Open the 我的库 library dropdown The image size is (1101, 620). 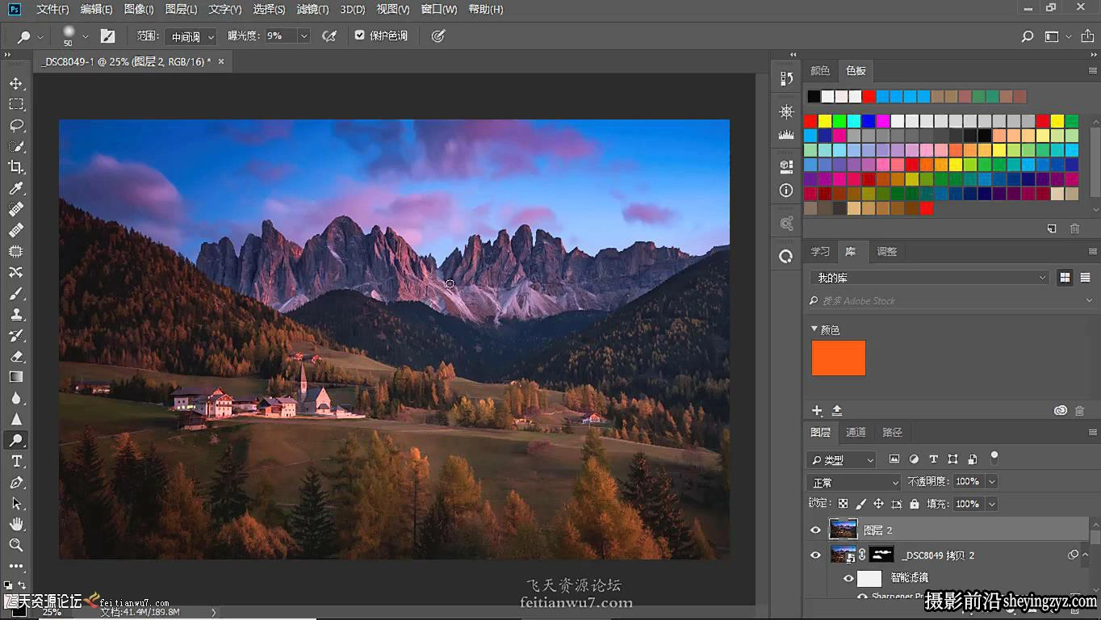pos(929,278)
